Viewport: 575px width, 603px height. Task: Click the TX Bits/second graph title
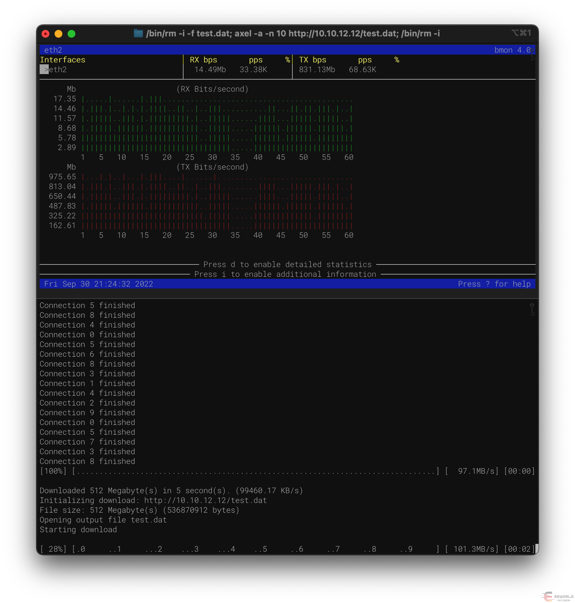(212, 167)
